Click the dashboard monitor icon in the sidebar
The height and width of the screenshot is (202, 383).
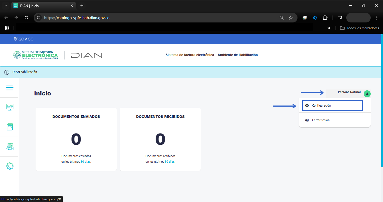coord(10,107)
